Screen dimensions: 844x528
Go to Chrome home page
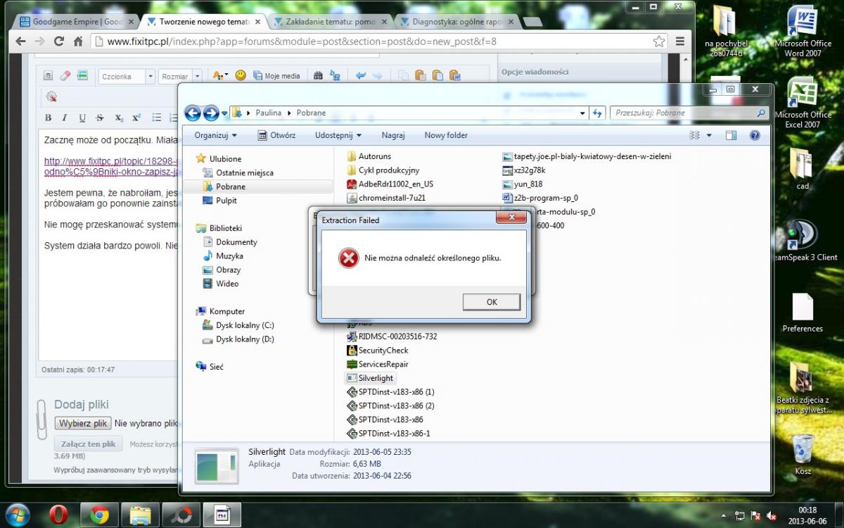tap(79, 42)
